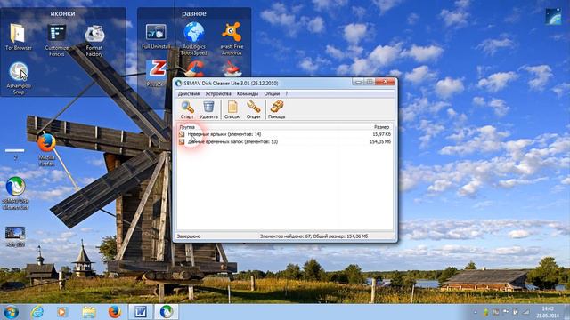The image size is (570, 320).
Task: Select the desktop gadget icon at top right
Action: [x=553, y=17]
